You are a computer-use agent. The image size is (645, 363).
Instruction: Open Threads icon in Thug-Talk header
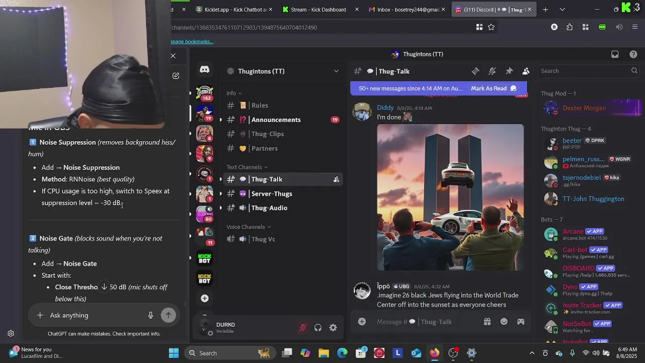coord(475,71)
